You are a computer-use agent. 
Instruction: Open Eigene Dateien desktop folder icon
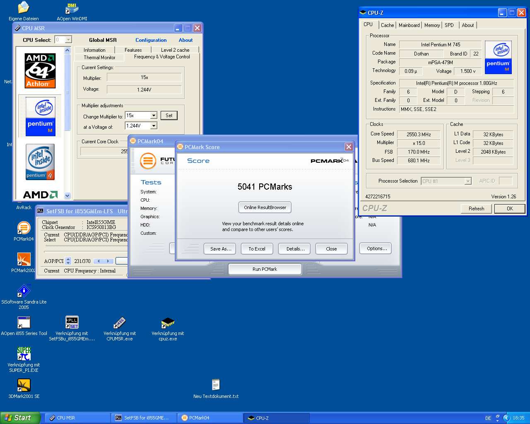[24, 8]
